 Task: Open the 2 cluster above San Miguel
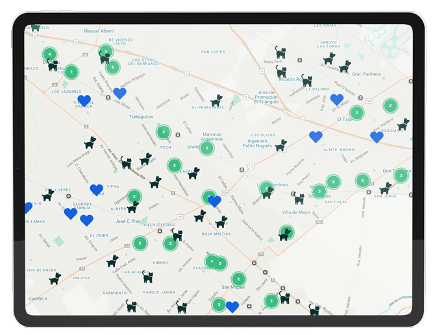[x=239, y=279]
